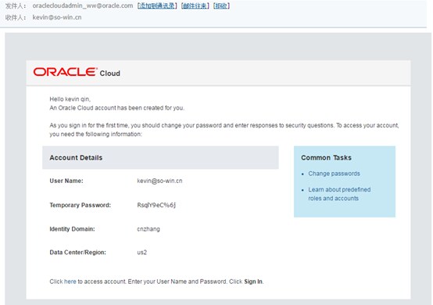Click the Common Tasks panel heading
Viewport: 433px width, 305px height.
pos(326,157)
